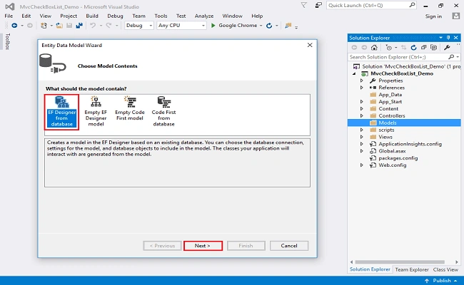The height and width of the screenshot is (285, 464).
Task: Open the Any CPU platform dropdown
Action: tap(181, 26)
